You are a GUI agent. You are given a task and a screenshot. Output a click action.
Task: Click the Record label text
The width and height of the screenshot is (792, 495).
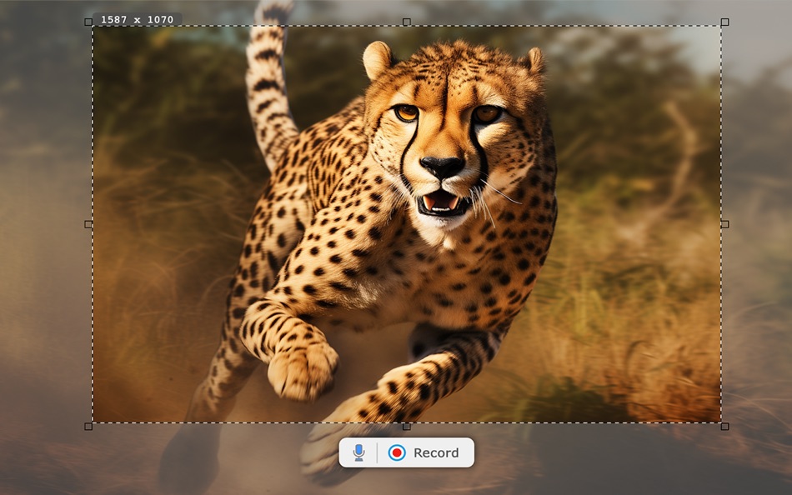pyautogui.click(x=435, y=452)
